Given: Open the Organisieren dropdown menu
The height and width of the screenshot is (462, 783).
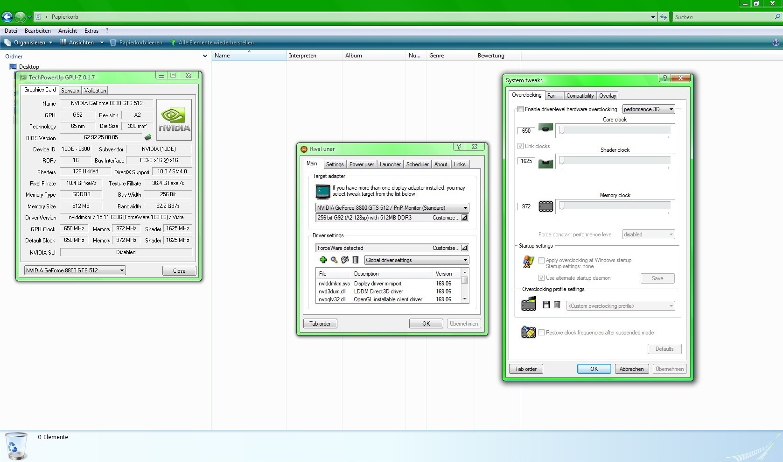Looking at the screenshot, I should coord(29,43).
